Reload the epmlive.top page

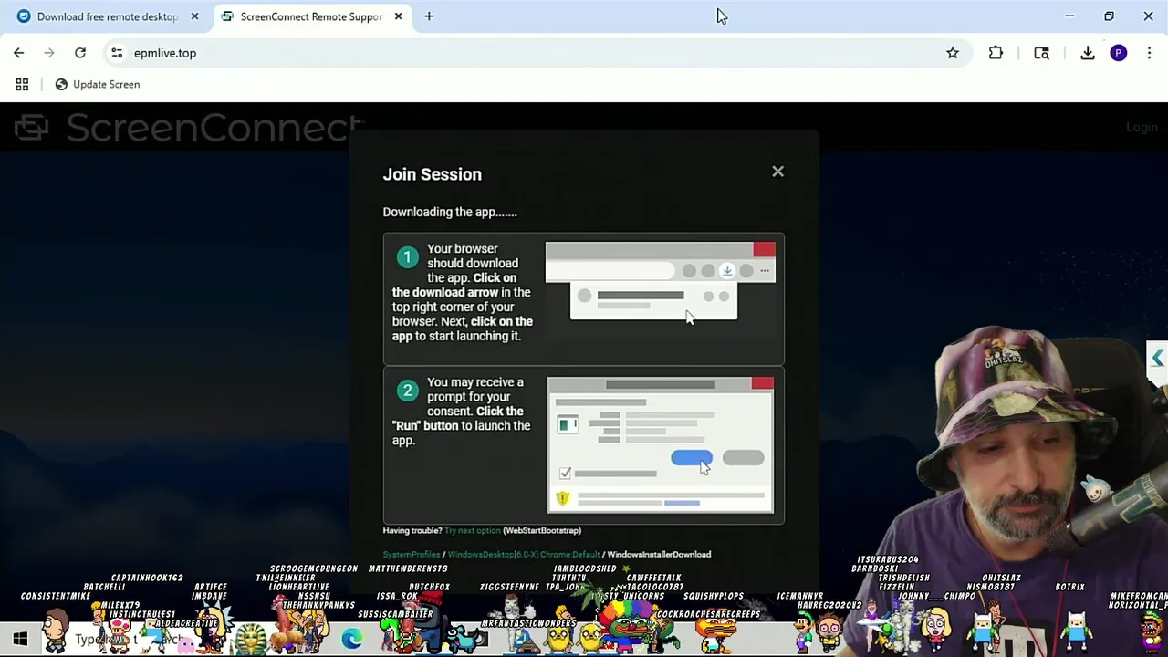80,53
